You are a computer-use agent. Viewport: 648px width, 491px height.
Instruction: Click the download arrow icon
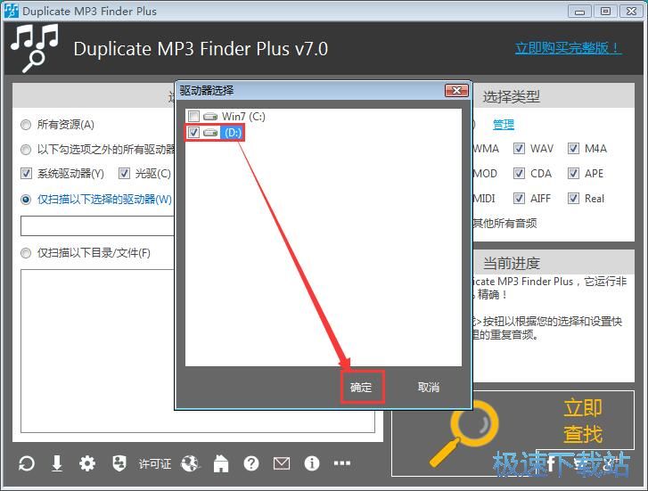tap(57, 463)
